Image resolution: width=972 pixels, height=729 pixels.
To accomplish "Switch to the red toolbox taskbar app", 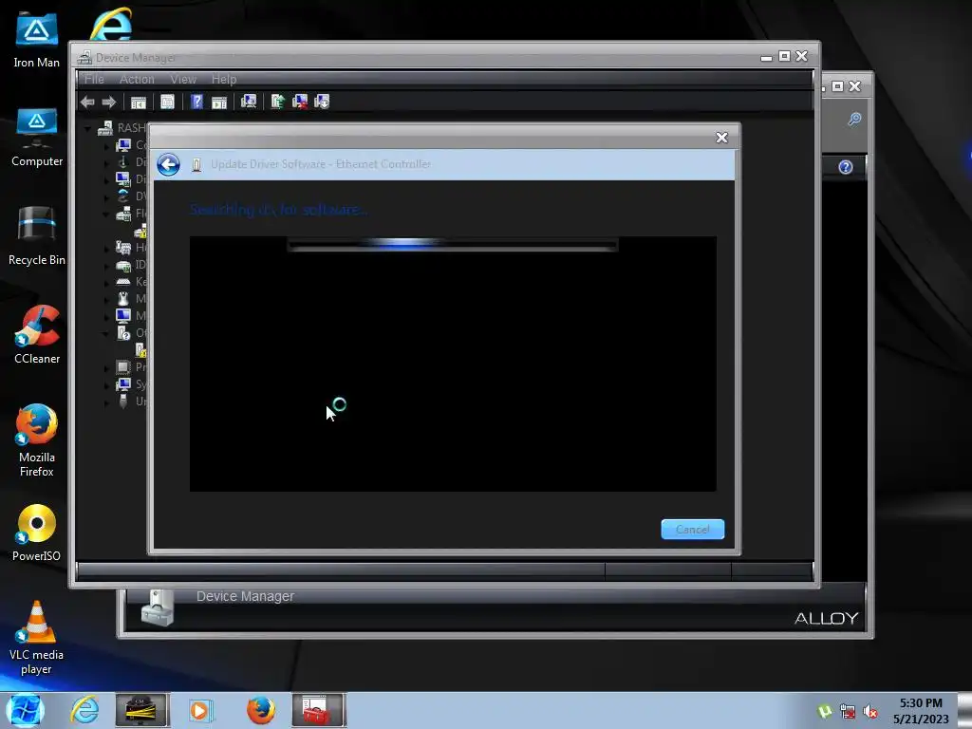I will pos(317,710).
